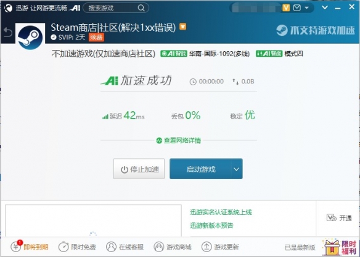
Task: Click the 停止加速 button
Action: click(139, 169)
